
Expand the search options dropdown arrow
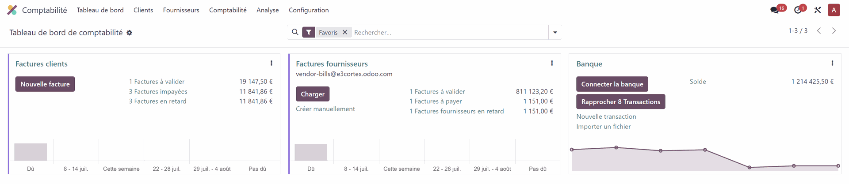point(555,32)
